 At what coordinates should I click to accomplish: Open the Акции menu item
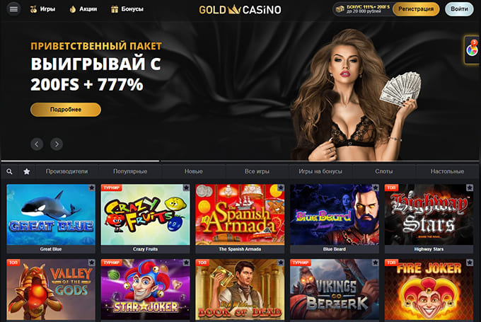[83, 9]
